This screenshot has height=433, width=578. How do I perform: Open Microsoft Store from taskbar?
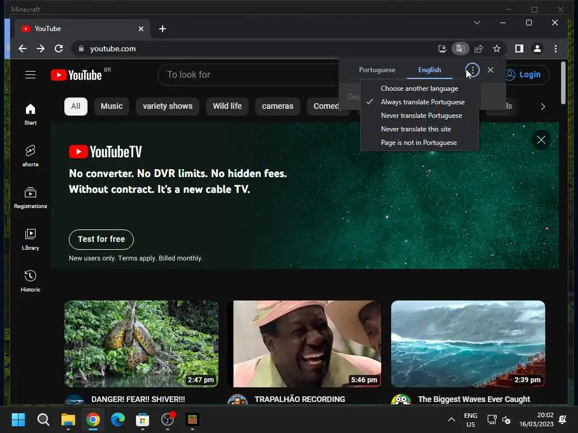tap(143, 419)
